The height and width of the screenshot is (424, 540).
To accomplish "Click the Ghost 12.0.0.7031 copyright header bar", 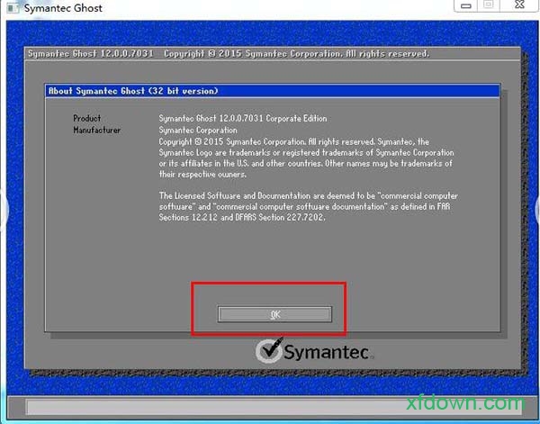I will click(229, 54).
